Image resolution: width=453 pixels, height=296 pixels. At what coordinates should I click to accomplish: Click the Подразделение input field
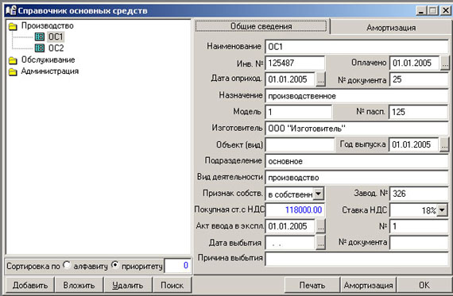(357, 161)
